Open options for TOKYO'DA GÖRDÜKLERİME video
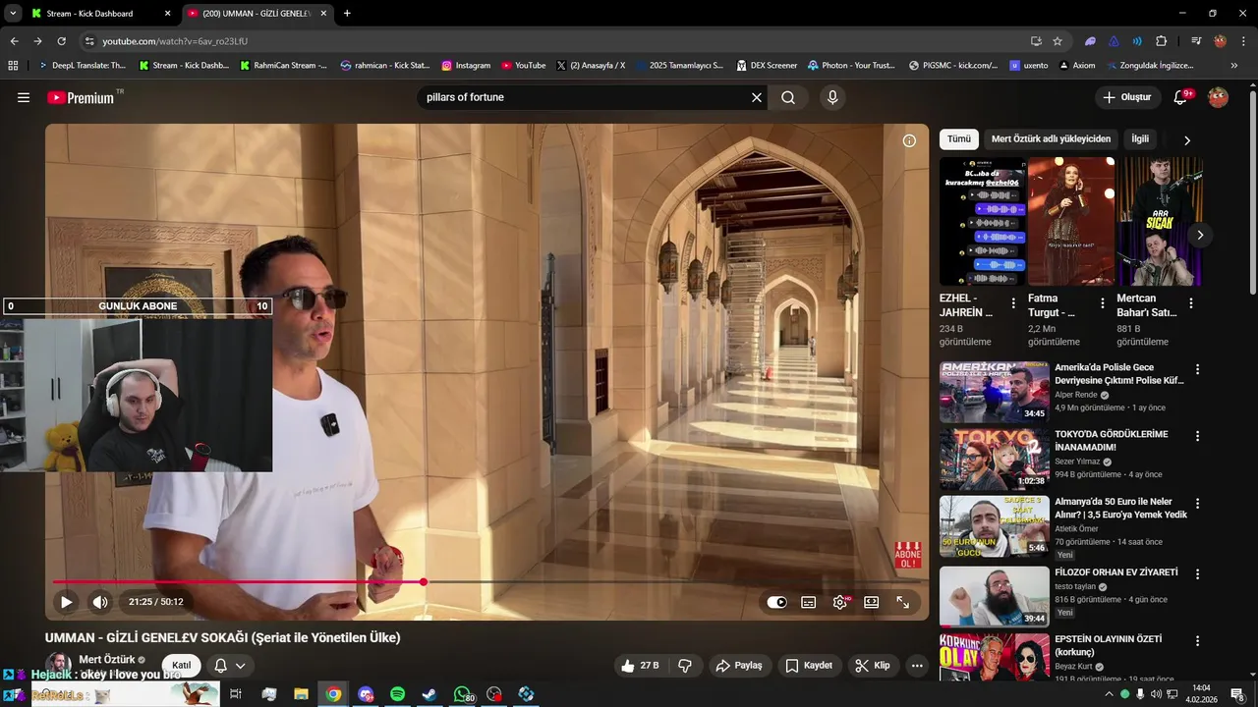The width and height of the screenshot is (1258, 707). coord(1197,436)
